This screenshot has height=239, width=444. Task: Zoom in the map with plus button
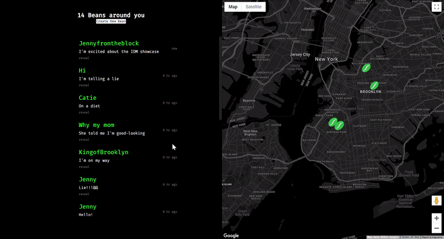coord(437,218)
